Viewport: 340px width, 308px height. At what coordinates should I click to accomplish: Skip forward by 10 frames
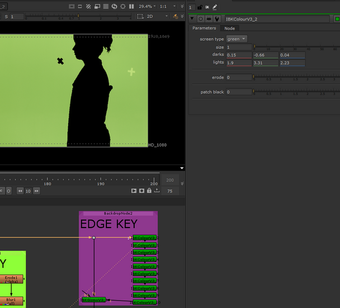pos(37,191)
